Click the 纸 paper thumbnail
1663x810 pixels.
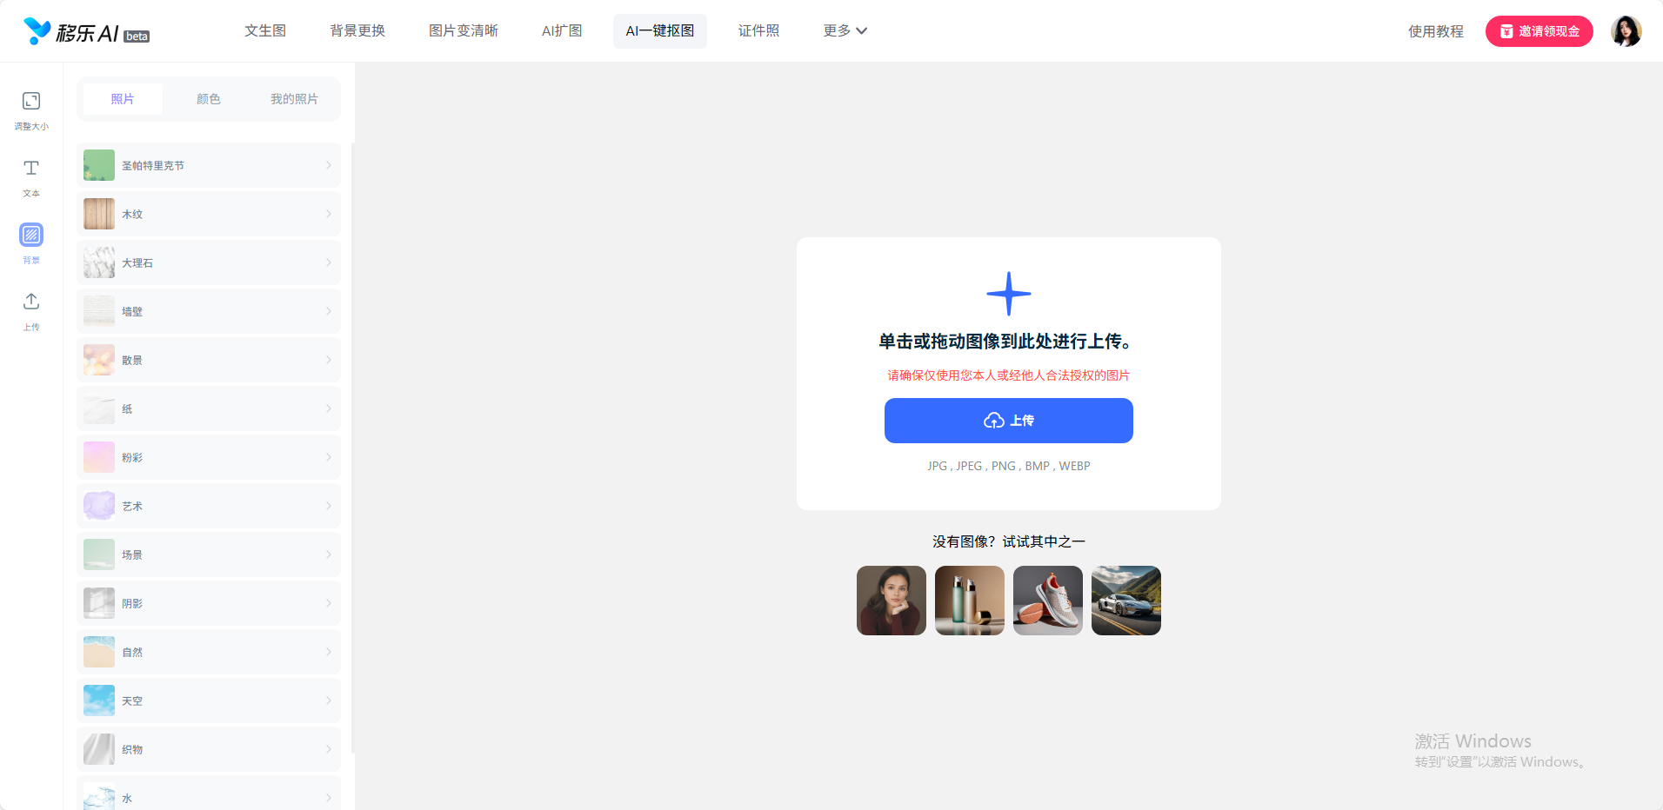pyautogui.click(x=99, y=408)
